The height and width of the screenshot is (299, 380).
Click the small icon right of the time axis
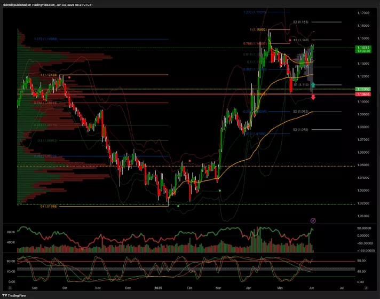(x=366, y=286)
